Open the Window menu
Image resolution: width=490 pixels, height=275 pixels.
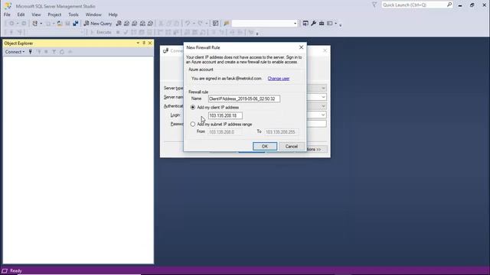coord(93,15)
